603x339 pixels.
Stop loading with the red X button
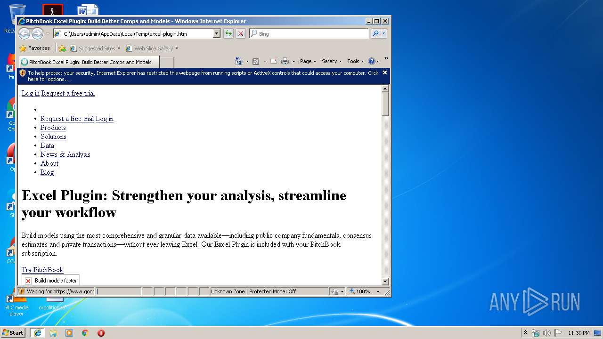coord(241,33)
